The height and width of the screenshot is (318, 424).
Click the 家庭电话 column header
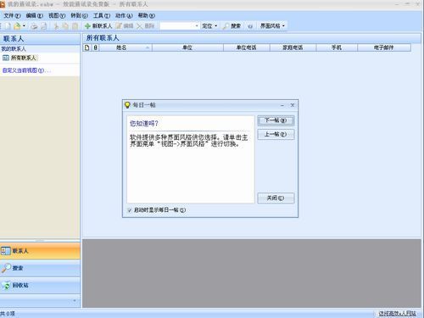click(293, 47)
